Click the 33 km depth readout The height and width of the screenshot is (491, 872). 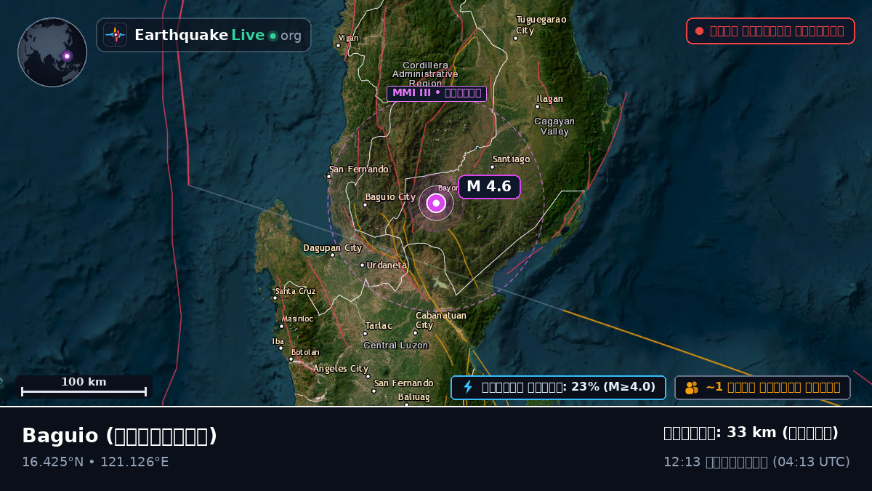click(751, 433)
